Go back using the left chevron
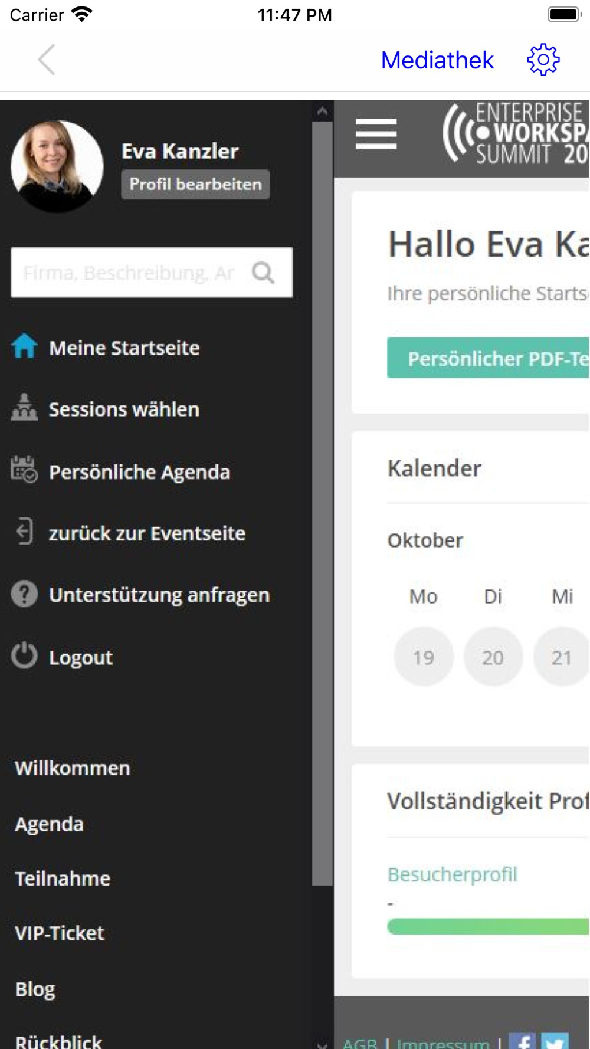 pos(47,60)
